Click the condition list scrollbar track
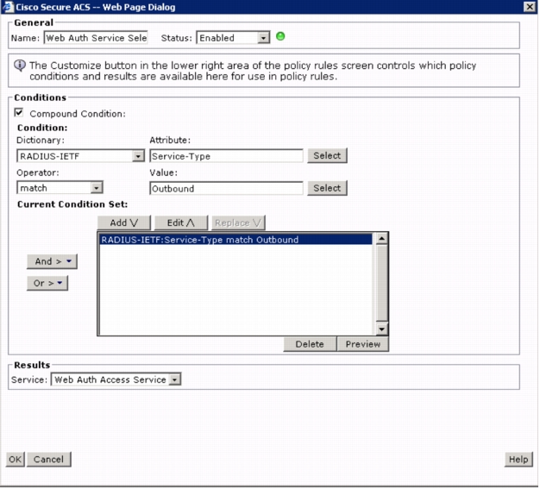The height and width of the screenshot is (489, 540). pyautogui.click(x=381, y=283)
